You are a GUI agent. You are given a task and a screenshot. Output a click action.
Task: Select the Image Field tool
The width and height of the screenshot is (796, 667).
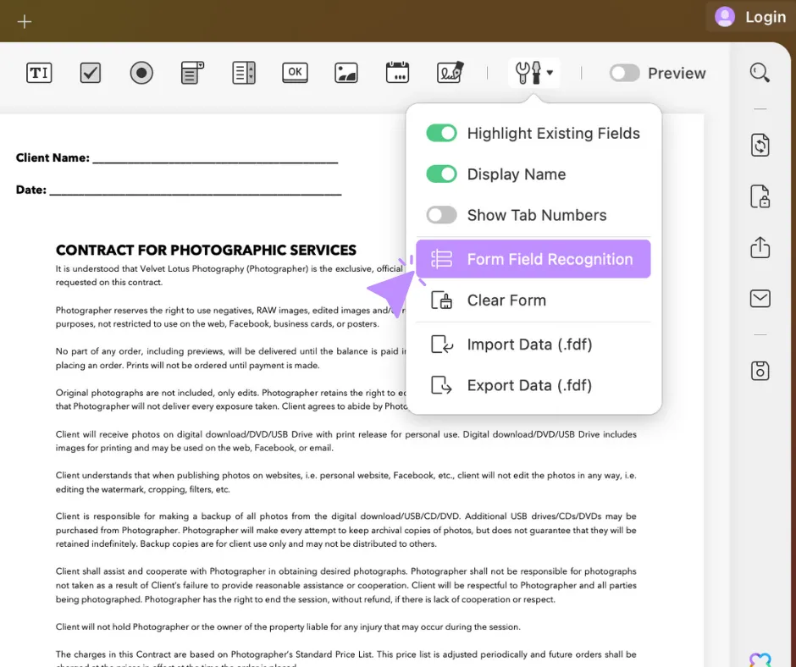347,73
